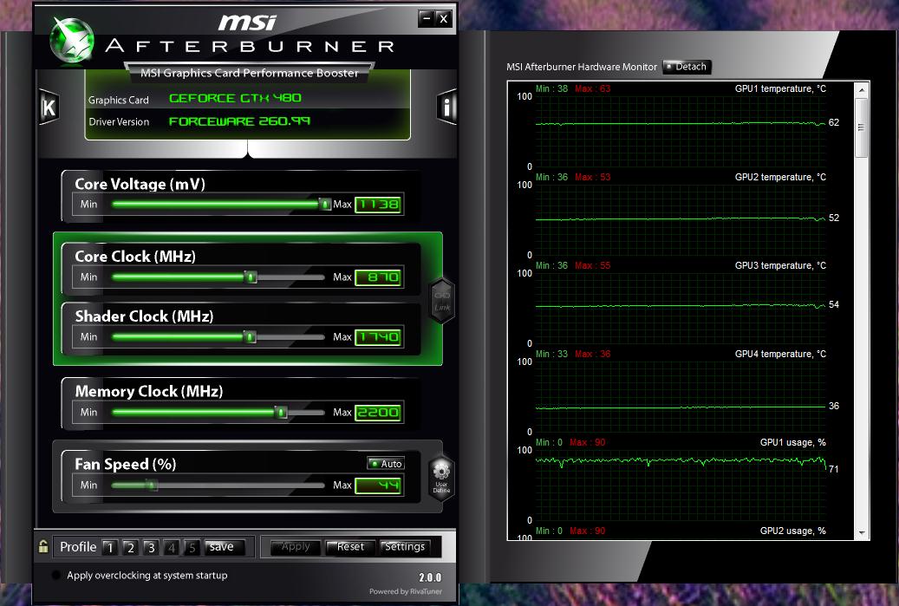
Task: Adjust the Core Voltage slider handle
Action: (x=325, y=204)
